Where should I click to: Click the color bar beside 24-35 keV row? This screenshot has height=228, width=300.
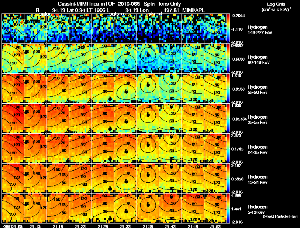(x=228, y=148)
